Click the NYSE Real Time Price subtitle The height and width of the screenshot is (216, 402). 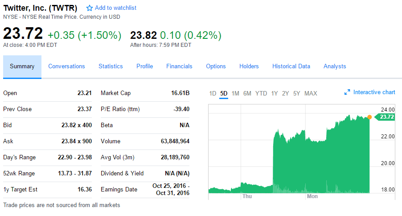(x=62, y=17)
